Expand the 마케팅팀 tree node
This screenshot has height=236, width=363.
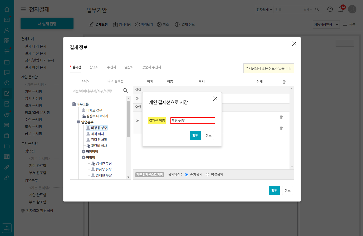pyautogui.click(x=83, y=152)
